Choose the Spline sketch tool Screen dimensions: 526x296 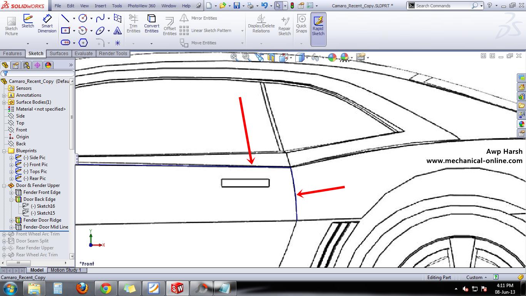pyautogui.click(x=100, y=18)
